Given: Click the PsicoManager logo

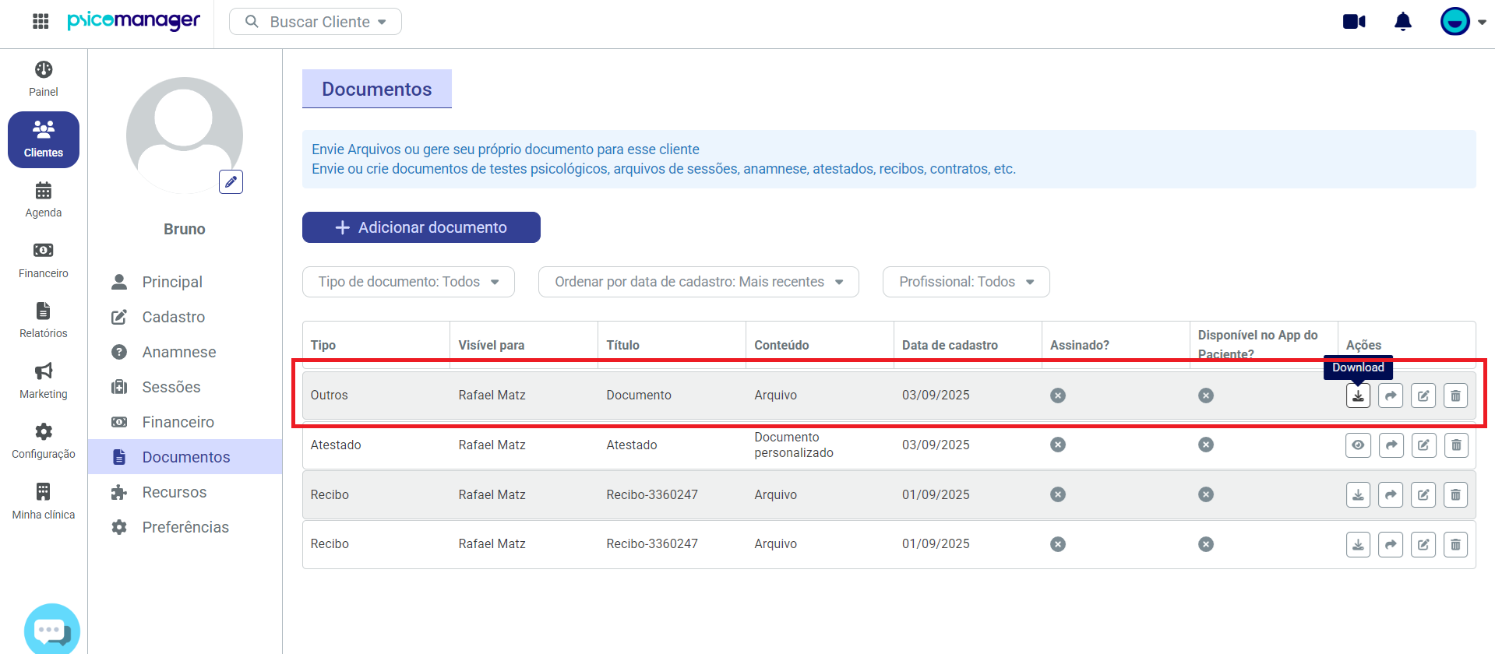Looking at the screenshot, I should [133, 21].
